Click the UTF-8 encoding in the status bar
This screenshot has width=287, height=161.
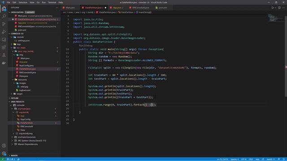(x=244, y=159)
